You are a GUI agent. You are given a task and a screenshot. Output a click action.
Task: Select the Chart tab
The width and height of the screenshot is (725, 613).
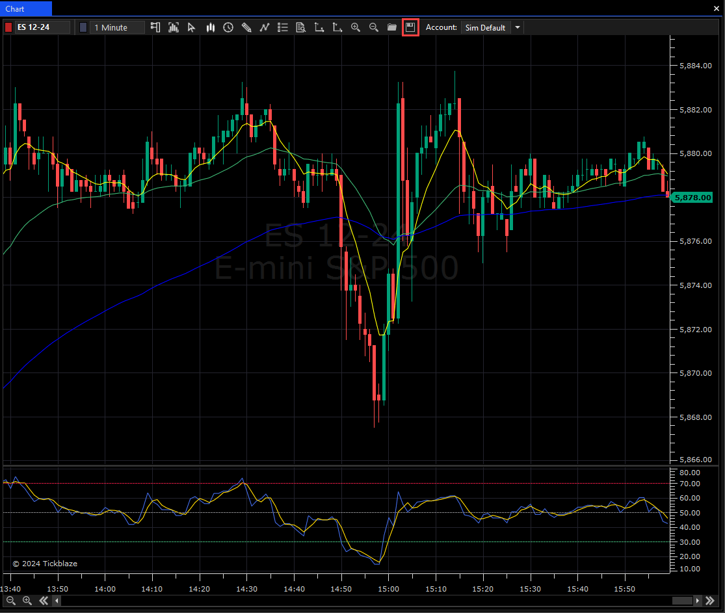tap(26, 8)
